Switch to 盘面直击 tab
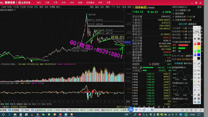Viewport: 208px width, 117px height. point(193,24)
